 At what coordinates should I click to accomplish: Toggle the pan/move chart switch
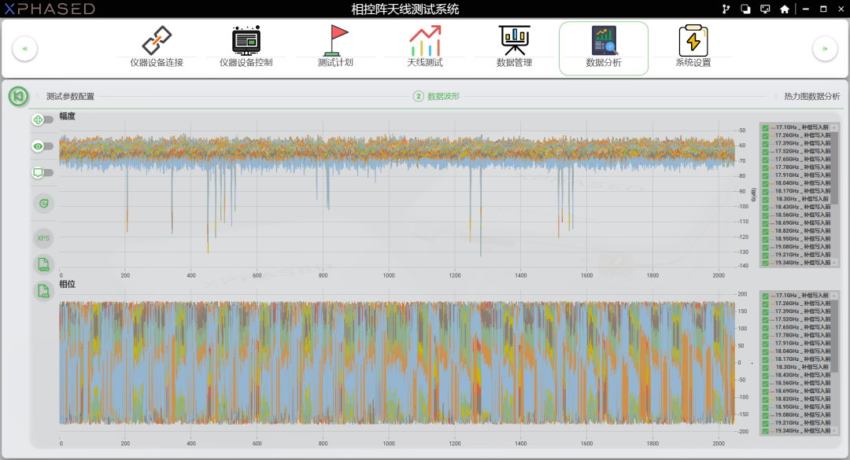(42, 120)
